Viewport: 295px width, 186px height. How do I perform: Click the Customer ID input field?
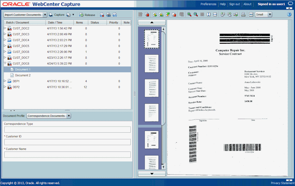click(67, 142)
